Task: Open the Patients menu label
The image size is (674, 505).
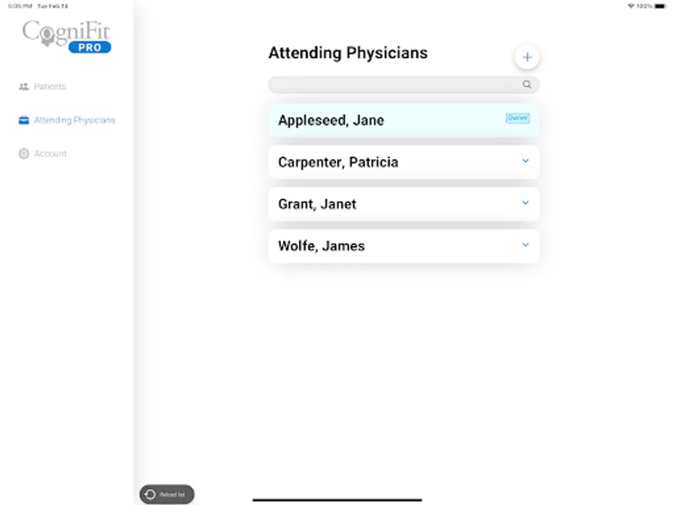Action: pyautogui.click(x=50, y=86)
